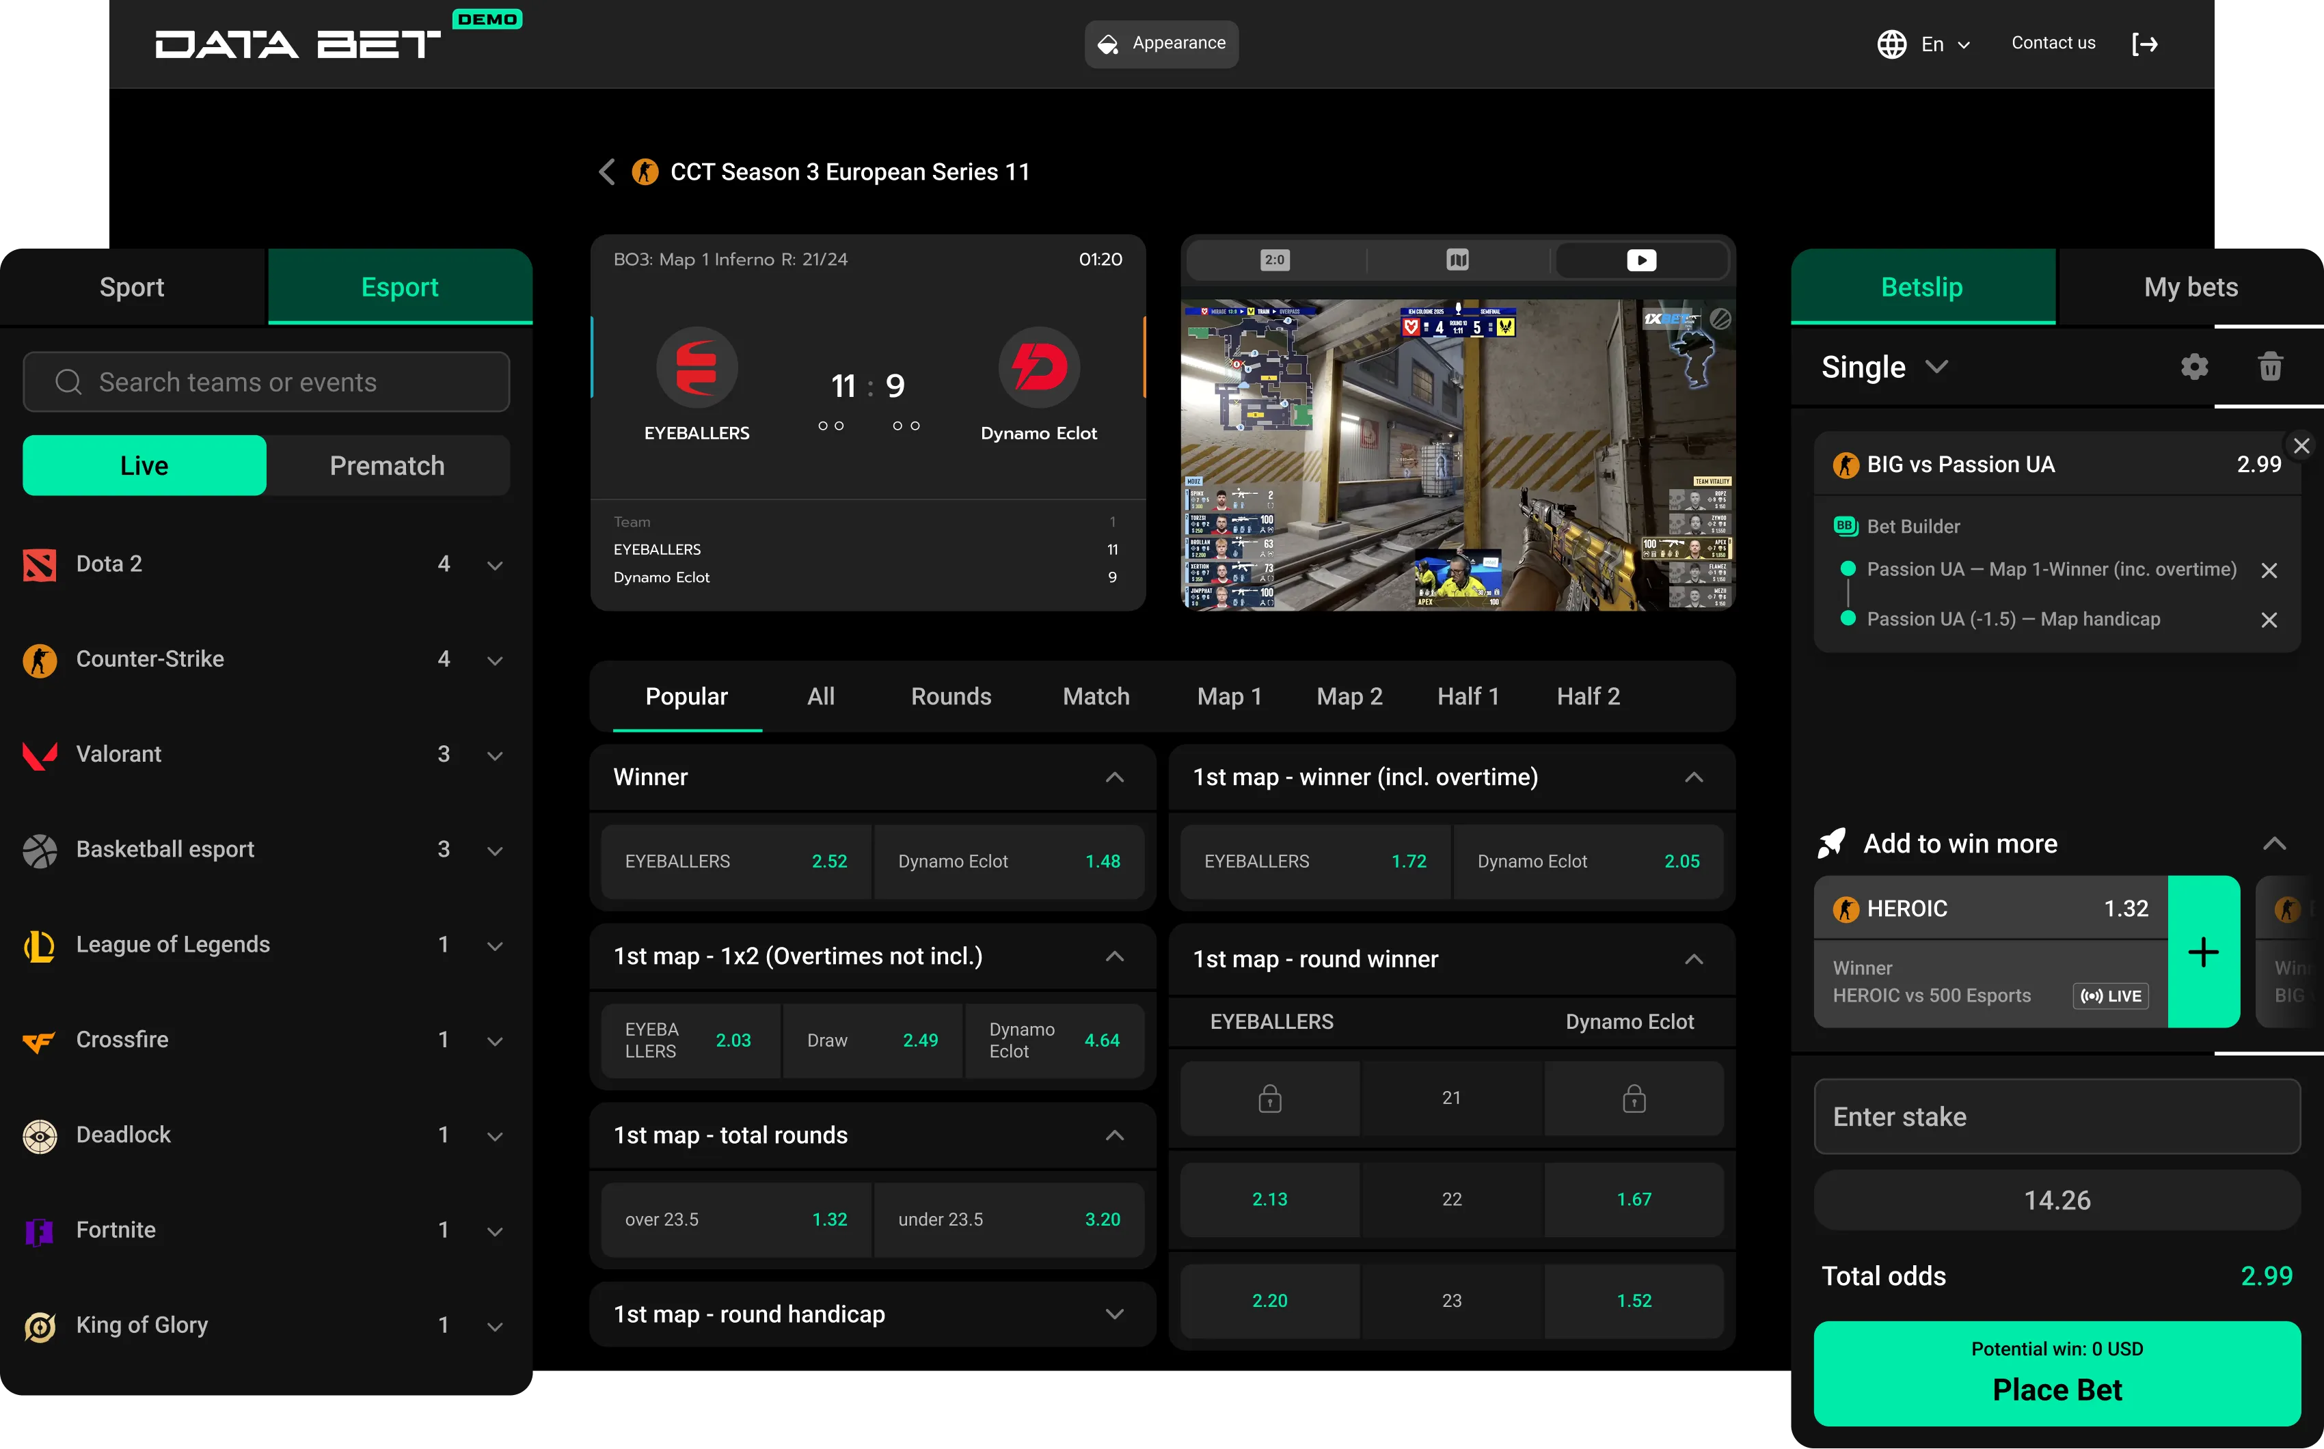
Task: Click the logout icon in header
Action: [x=2144, y=44]
